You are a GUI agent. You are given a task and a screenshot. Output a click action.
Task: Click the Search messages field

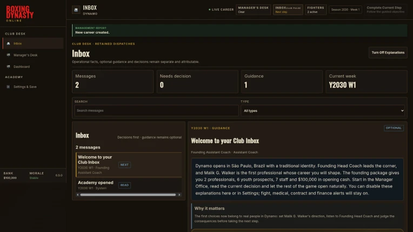[156, 111]
